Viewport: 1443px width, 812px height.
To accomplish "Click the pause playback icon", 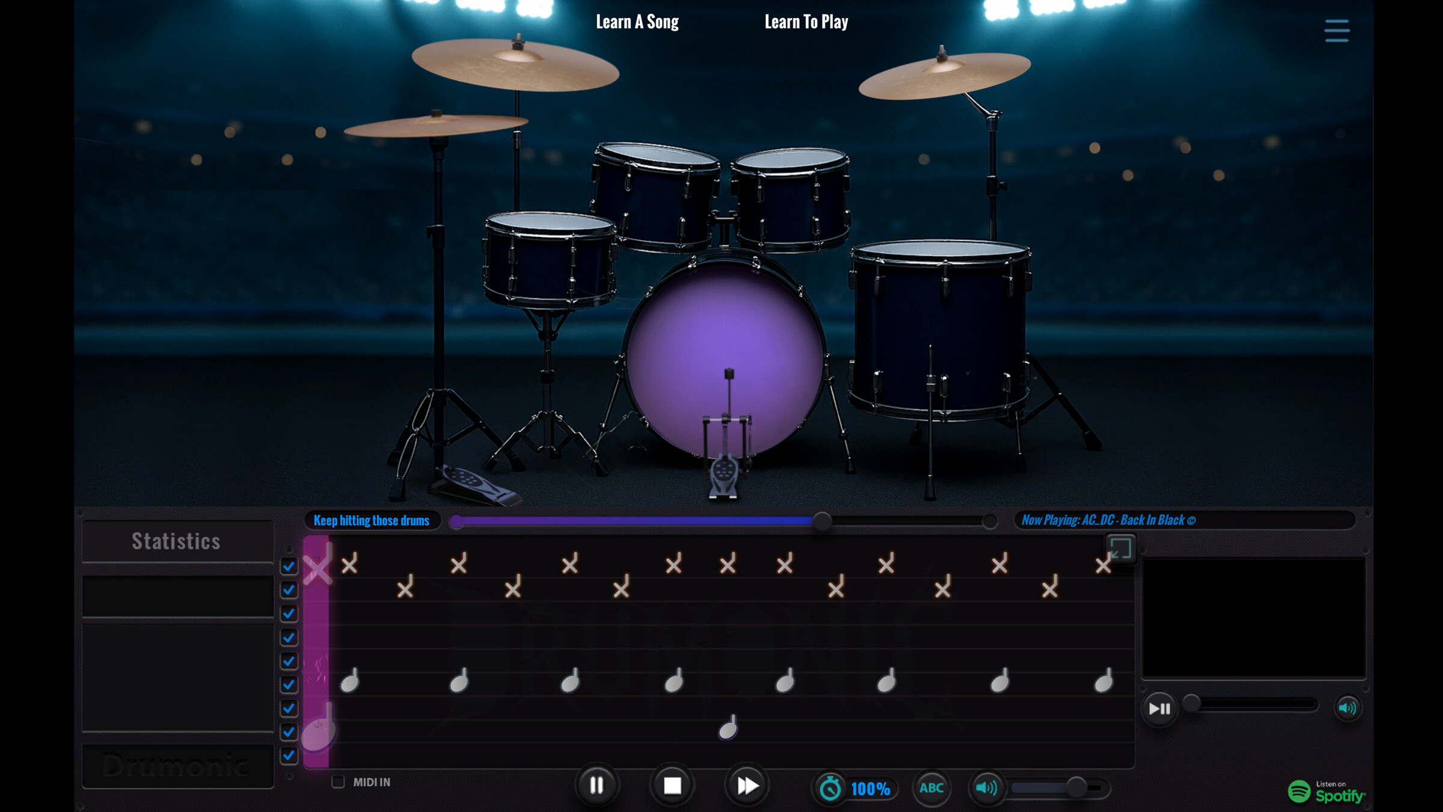I will [596, 785].
